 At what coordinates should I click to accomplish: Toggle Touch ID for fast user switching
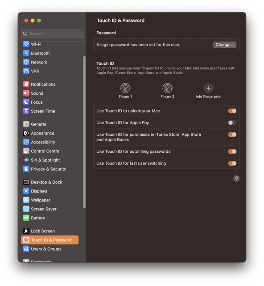(232, 163)
